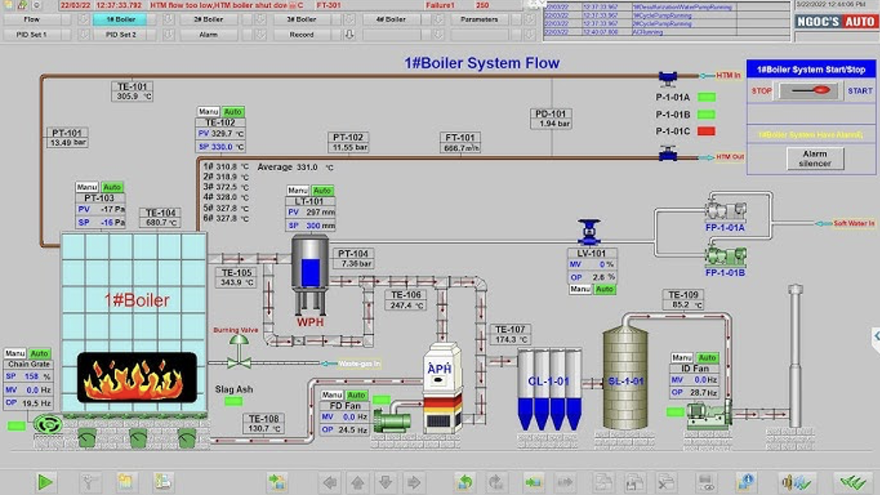Open dropdown arrow next to Record button
Screen dimensions: 880x495
click(349, 34)
